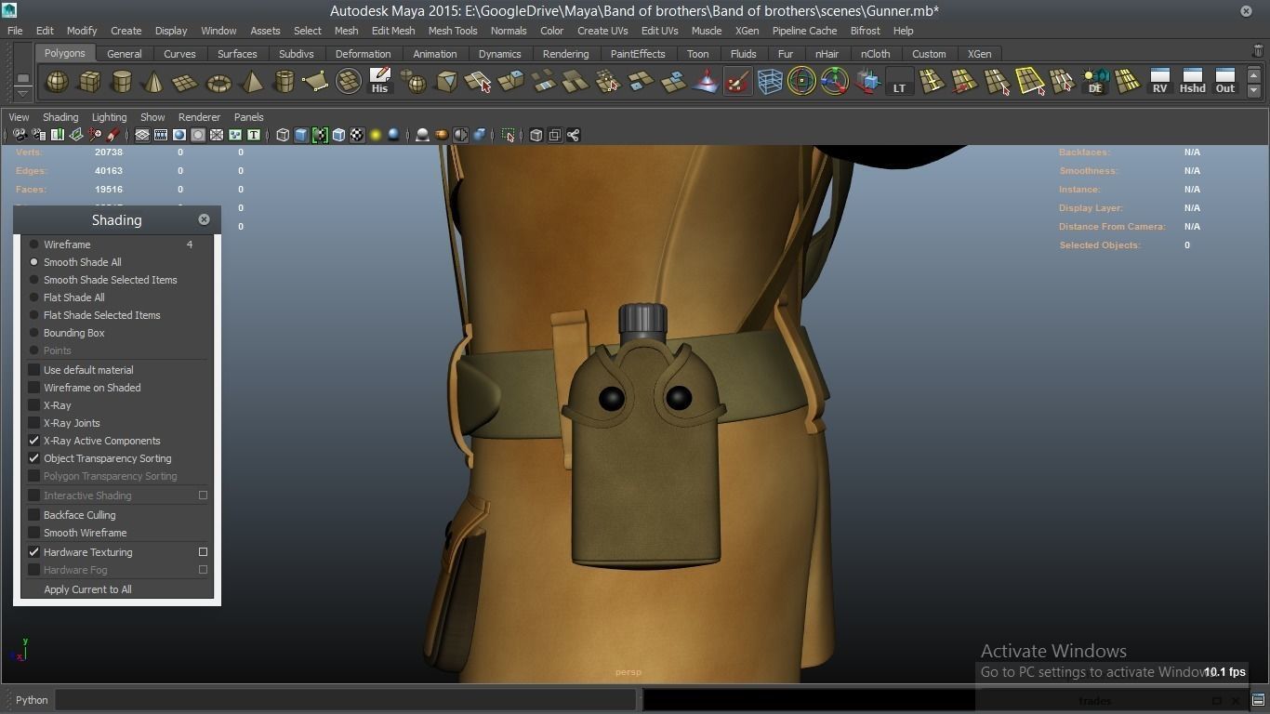Enable Smooth Wireframe checkbox
1270x714 pixels.
(34, 533)
